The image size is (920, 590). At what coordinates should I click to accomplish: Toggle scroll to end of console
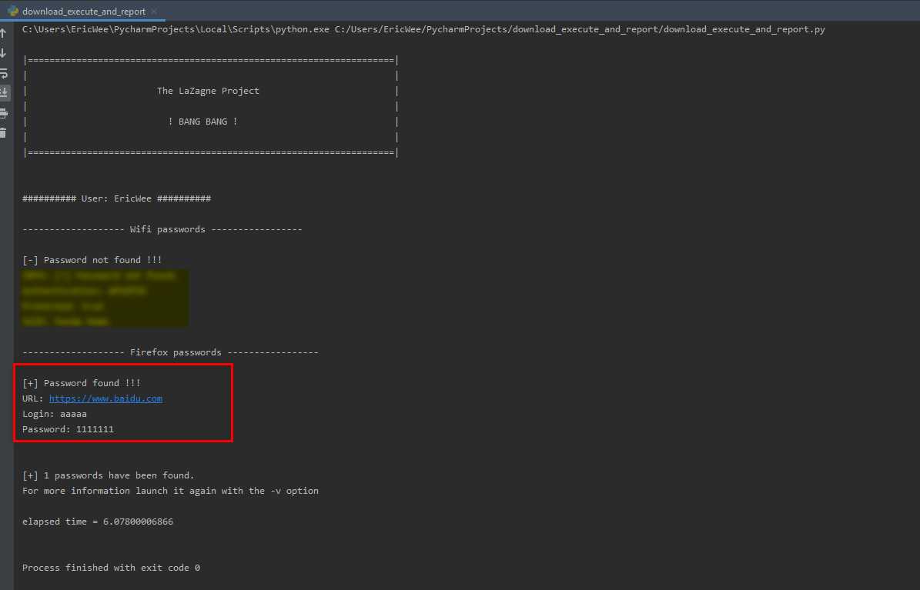click(x=4, y=92)
